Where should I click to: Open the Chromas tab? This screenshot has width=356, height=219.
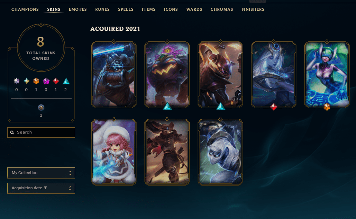[x=222, y=9]
